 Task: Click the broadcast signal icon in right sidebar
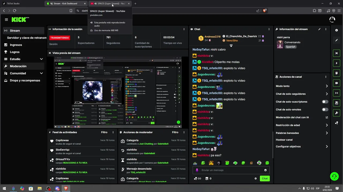[337, 93]
